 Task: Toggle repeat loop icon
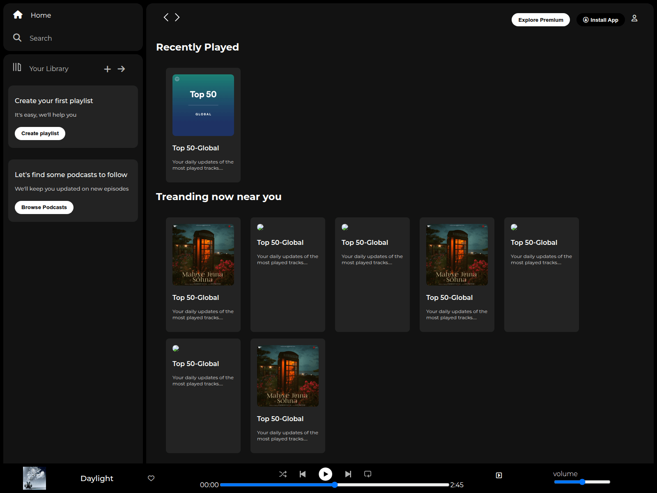pyautogui.click(x=368, y=474)
